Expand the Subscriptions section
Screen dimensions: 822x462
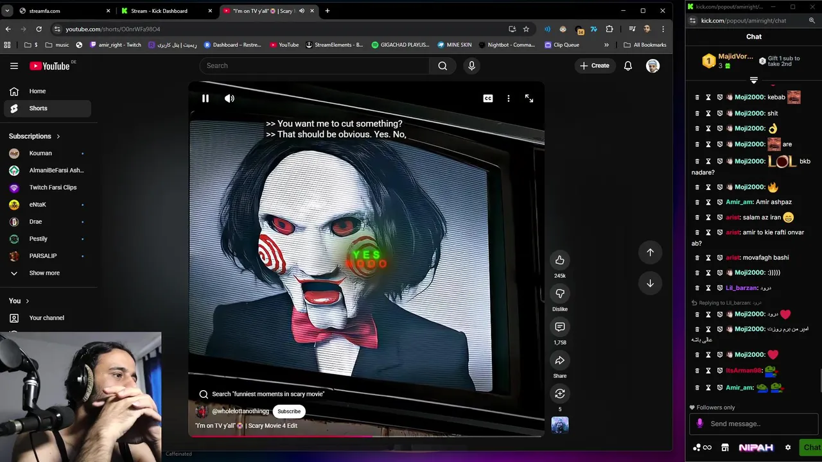pyautogui.click(x=35, y=136)
